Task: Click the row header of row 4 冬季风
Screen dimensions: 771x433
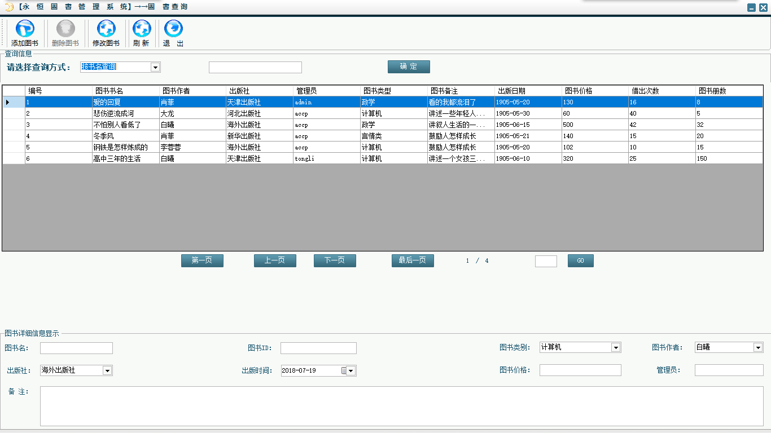Action: 14,136
